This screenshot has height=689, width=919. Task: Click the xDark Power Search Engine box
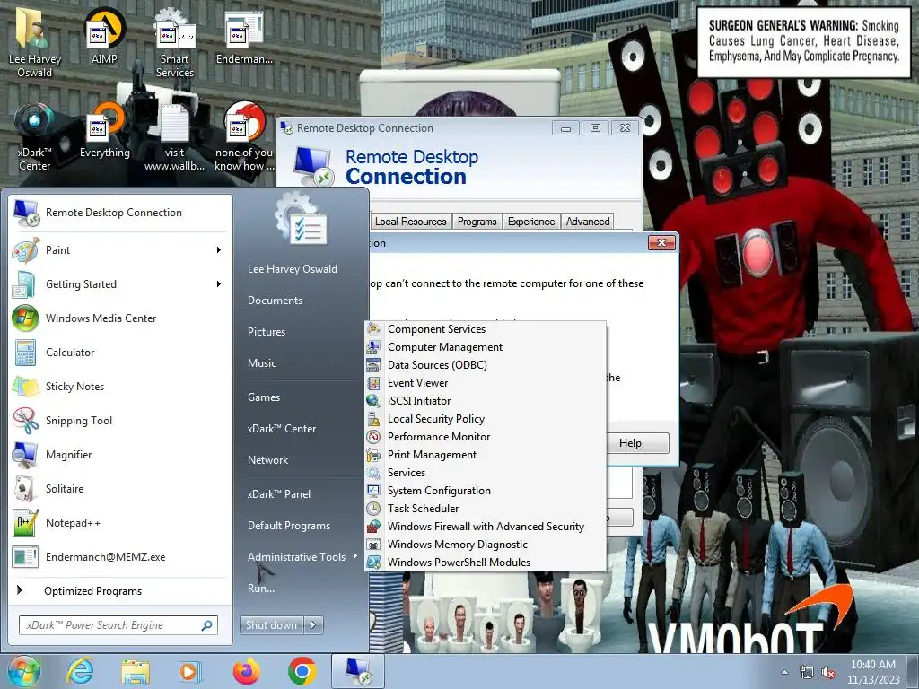[x=118, y=625]
